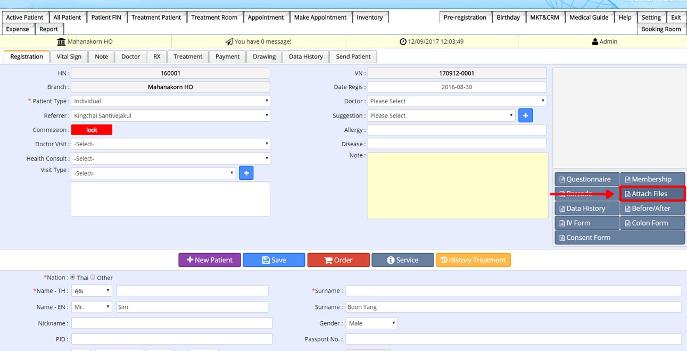Select the Thai nation radio button
Viewport: 687px width, 351px height.
click(x=73, y=278)
